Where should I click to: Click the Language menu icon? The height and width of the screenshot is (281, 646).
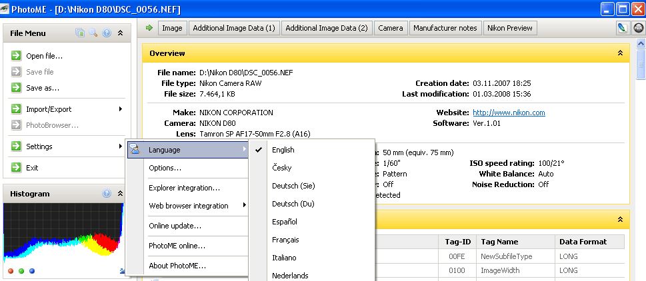click(135, 150)
